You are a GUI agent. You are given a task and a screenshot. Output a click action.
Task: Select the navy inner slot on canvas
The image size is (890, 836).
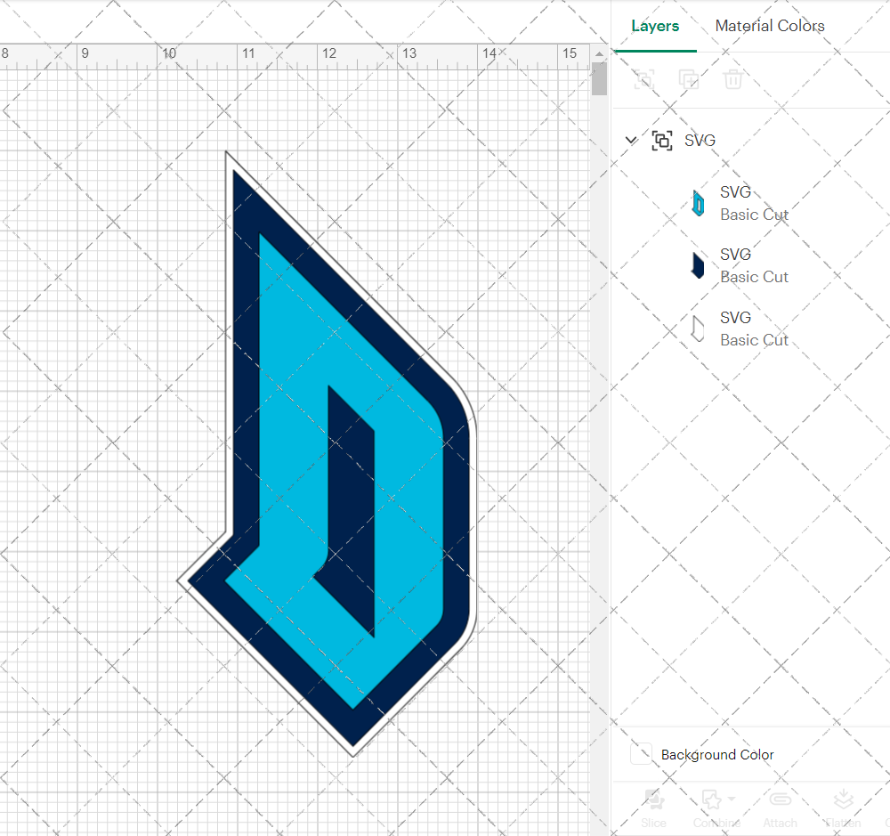(352, 511)
